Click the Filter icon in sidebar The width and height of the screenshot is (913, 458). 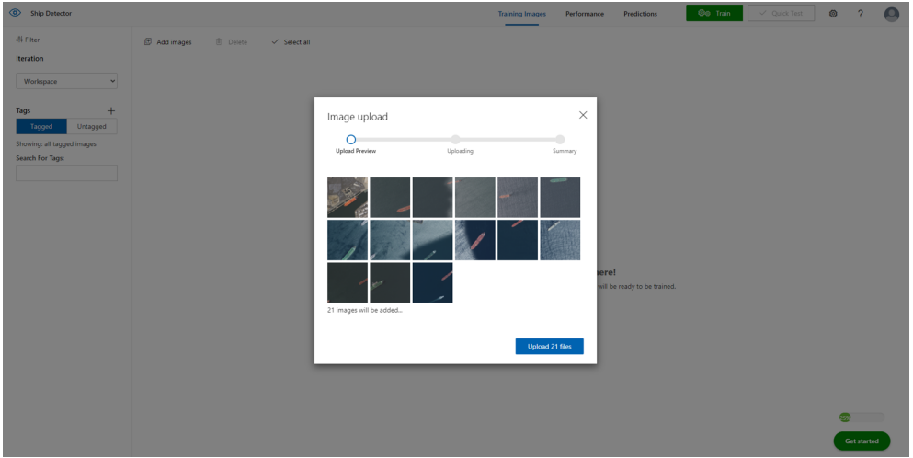pos(19,40)
